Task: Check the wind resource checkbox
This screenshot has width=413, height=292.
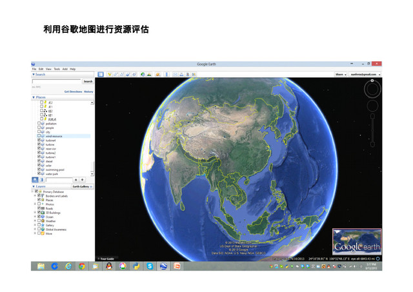Action: click(x=39, y=136)
